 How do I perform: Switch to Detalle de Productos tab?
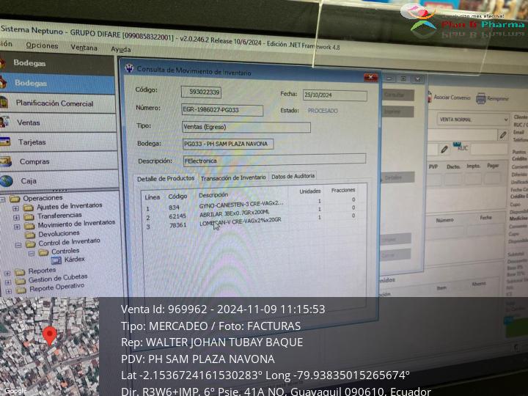[x=166, y=178]
